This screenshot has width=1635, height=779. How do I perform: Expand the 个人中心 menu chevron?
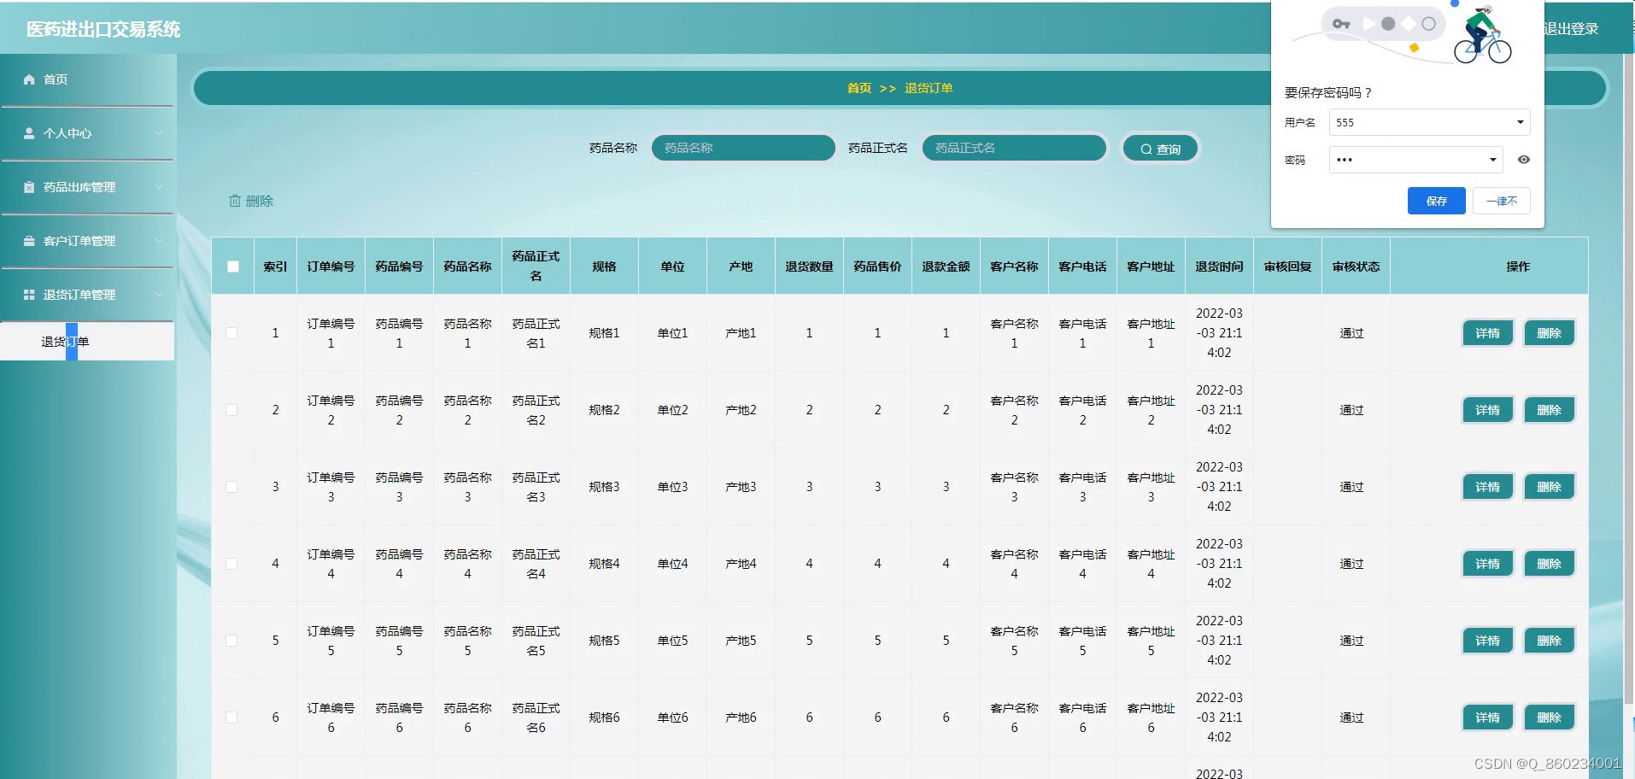click(159, 133)
